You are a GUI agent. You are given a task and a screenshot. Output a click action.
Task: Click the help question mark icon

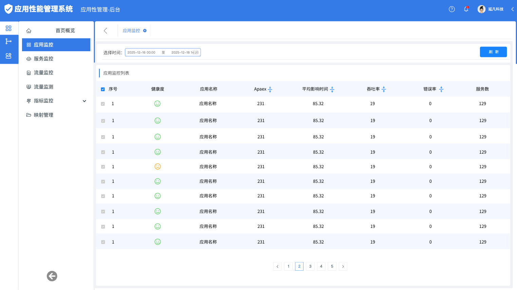[x=451, y=9]
